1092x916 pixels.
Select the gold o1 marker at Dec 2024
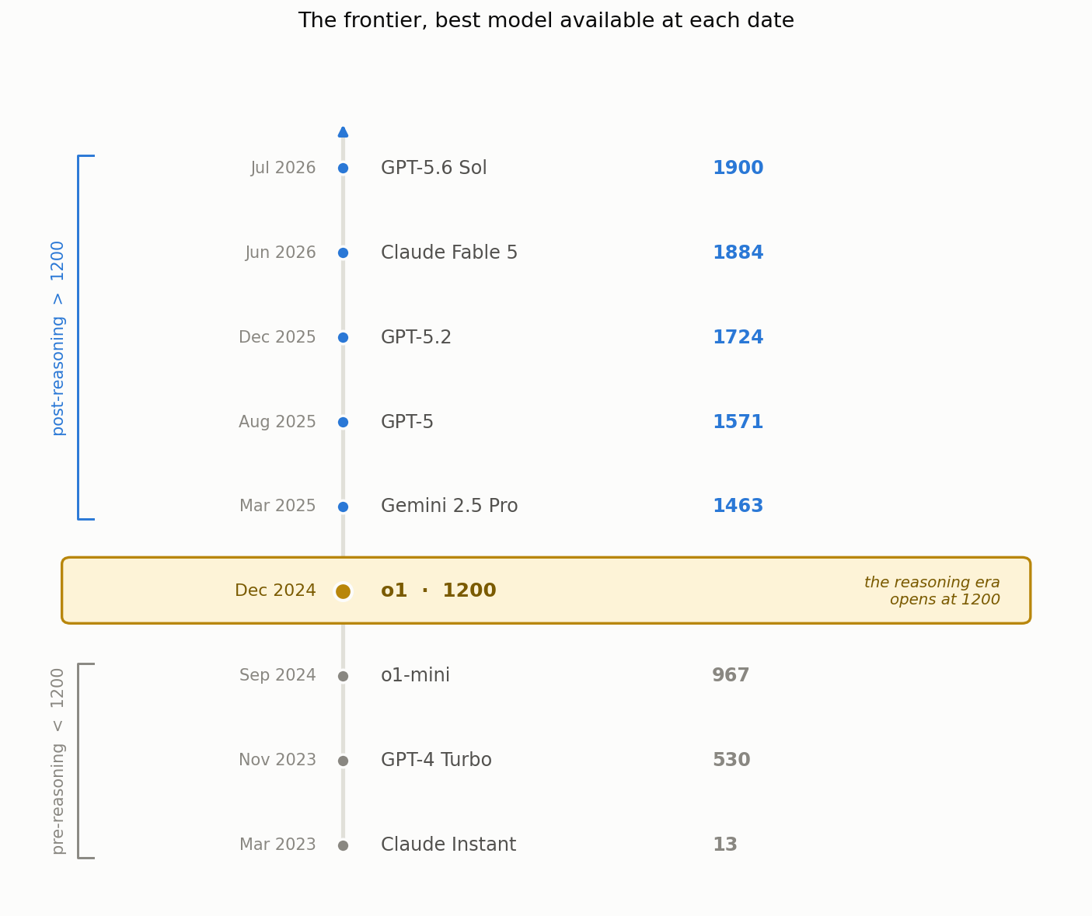coord(343,591)
